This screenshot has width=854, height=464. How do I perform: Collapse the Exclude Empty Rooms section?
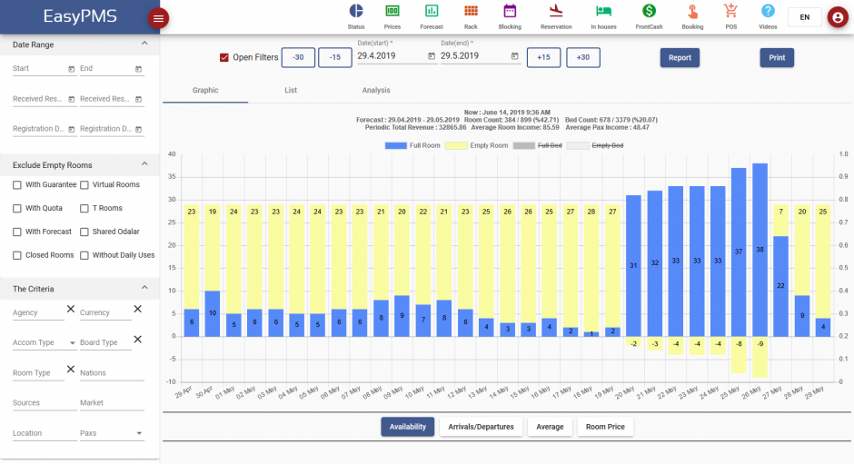[144, 164]
